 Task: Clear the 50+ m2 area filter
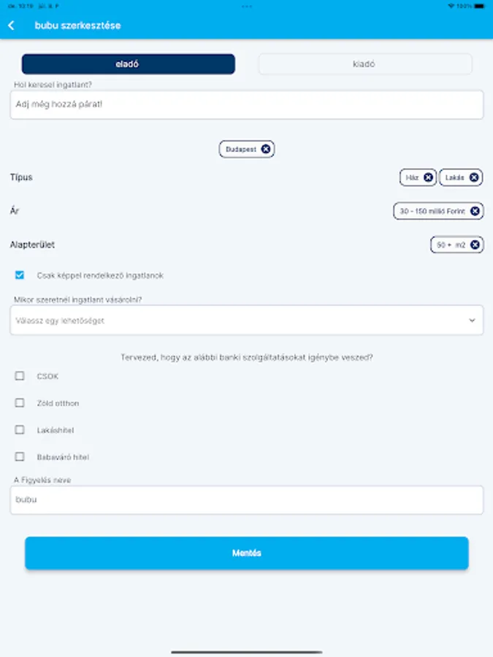pos(475,245)
